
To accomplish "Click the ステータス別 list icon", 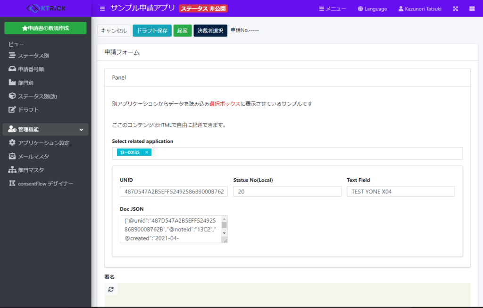I will coord(12,55).
